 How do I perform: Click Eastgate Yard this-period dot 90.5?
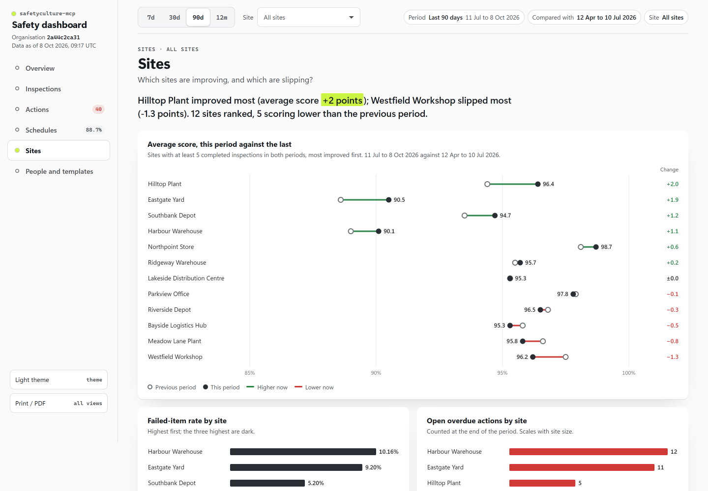(389, 200)
